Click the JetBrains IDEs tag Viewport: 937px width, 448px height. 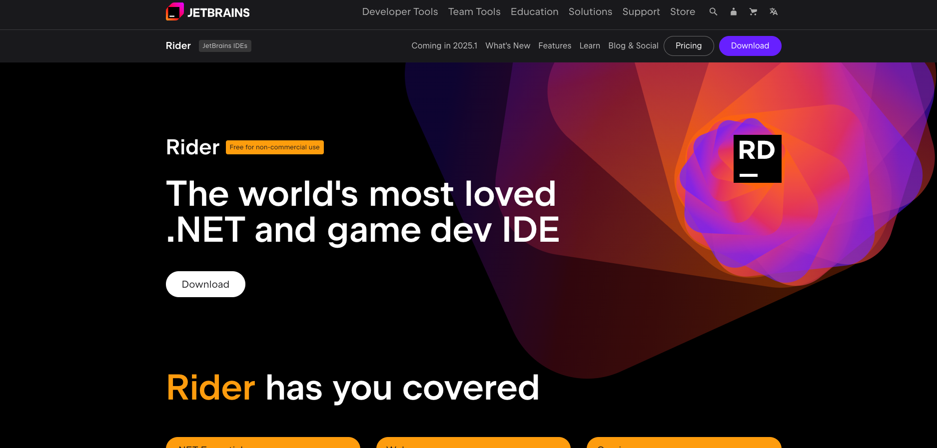point(225,45)
